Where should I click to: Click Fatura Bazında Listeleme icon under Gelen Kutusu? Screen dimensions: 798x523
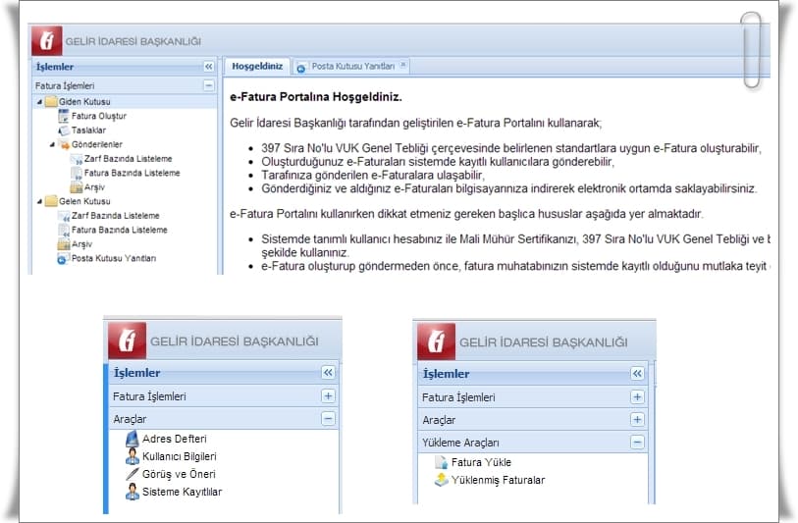point(64,230)
